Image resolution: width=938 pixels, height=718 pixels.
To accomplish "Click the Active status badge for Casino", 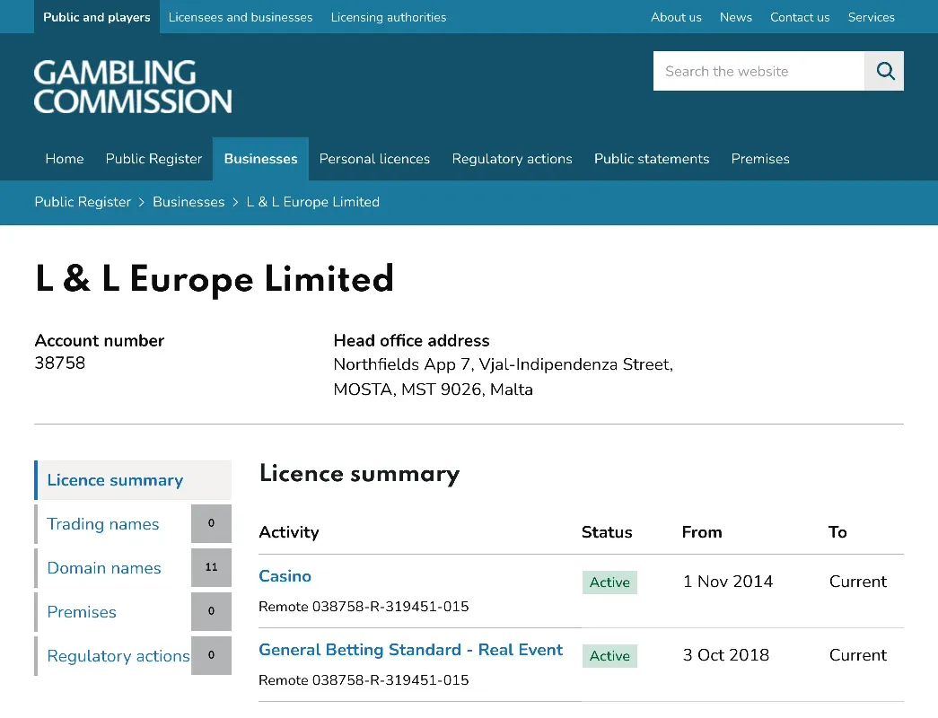I will tap(609, 582).
